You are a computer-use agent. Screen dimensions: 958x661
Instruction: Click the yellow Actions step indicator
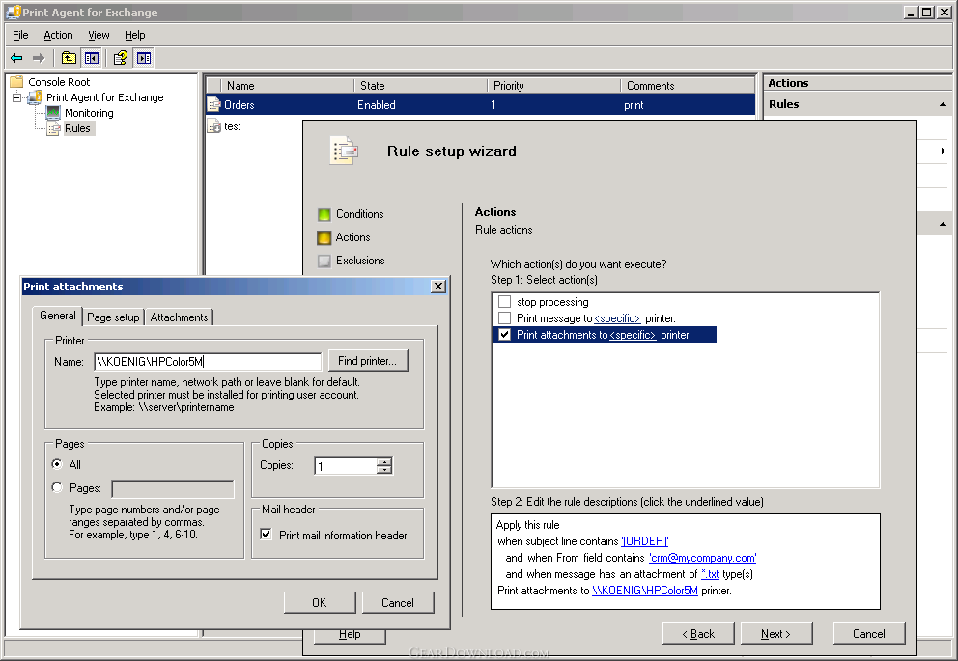pos(324,238)
